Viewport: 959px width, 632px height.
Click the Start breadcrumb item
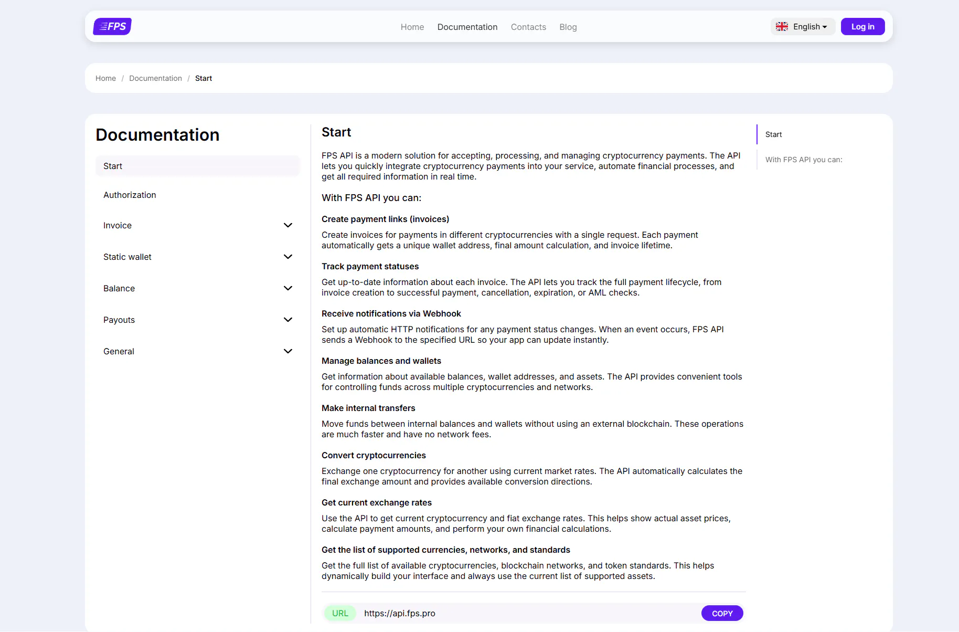[204, 78]
